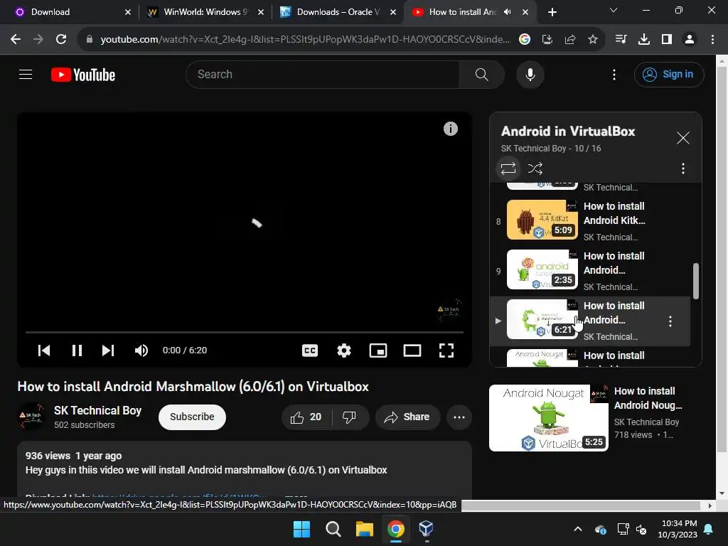Screen dimensions: 728x546
Task: Show hidden system tray icons
Action: click(x=578, y=529)
